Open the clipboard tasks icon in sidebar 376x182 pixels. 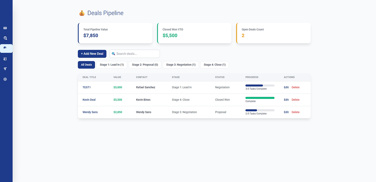click(5, 59)
